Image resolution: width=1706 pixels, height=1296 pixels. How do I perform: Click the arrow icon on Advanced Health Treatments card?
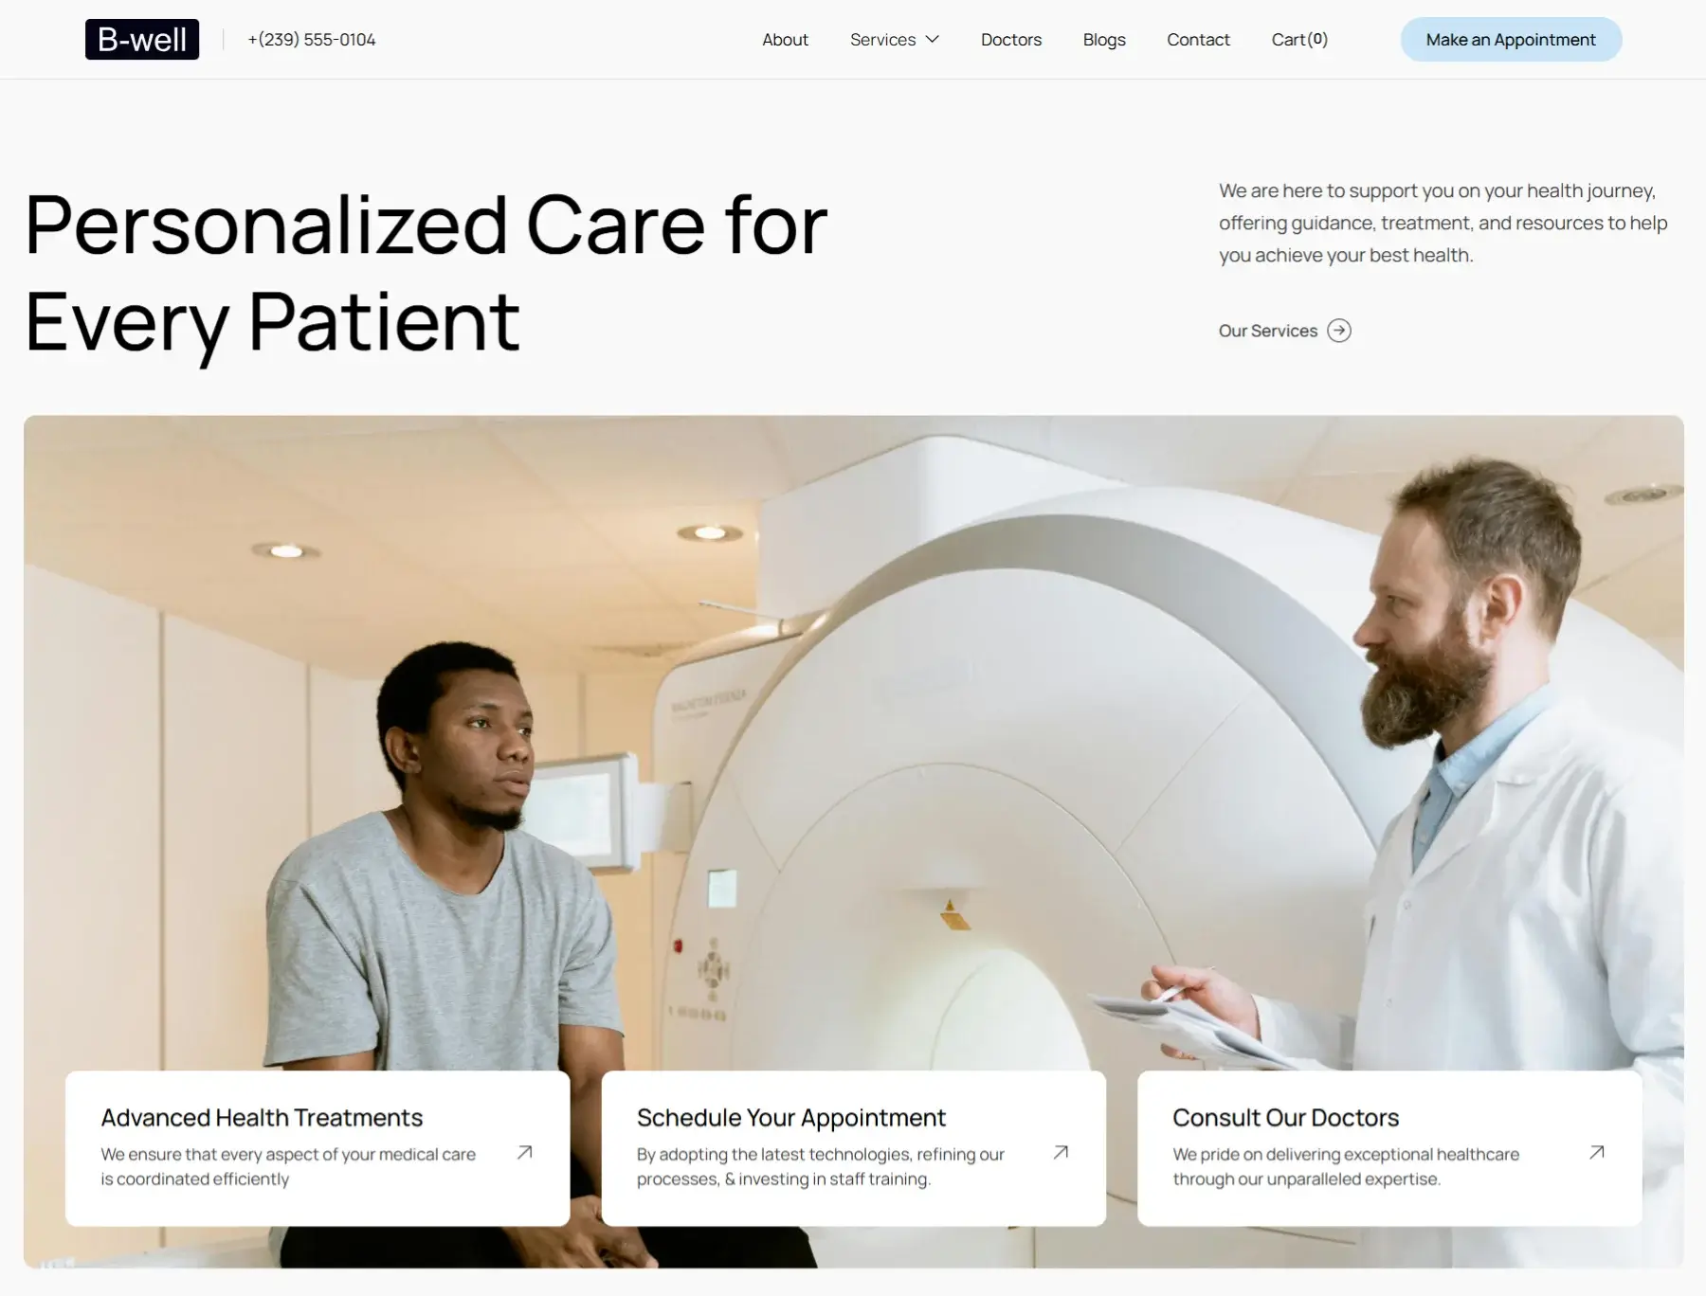click(x=524, y=1152)
